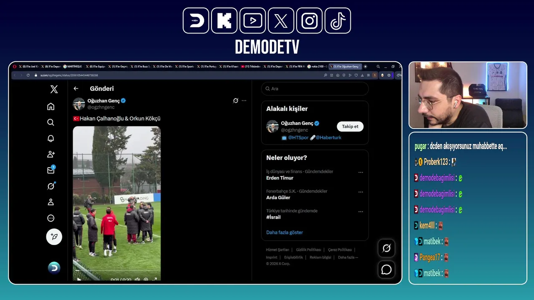The image size is (534, 300).
Task: Open a new browser tab with plus button
Action: (365, 67)
